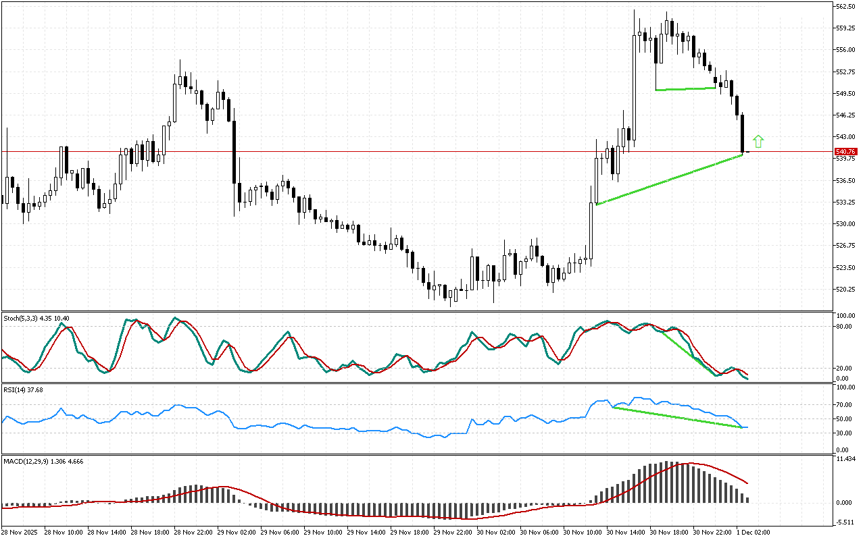Click the green divergence line in Stochastic panel
This screenshot has width=865, height=540.
(689, 352)
